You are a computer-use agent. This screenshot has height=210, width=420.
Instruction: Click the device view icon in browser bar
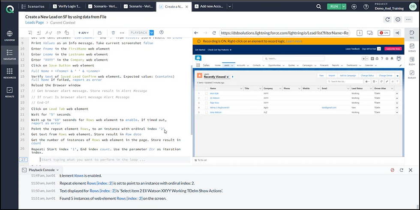(370, 33)
